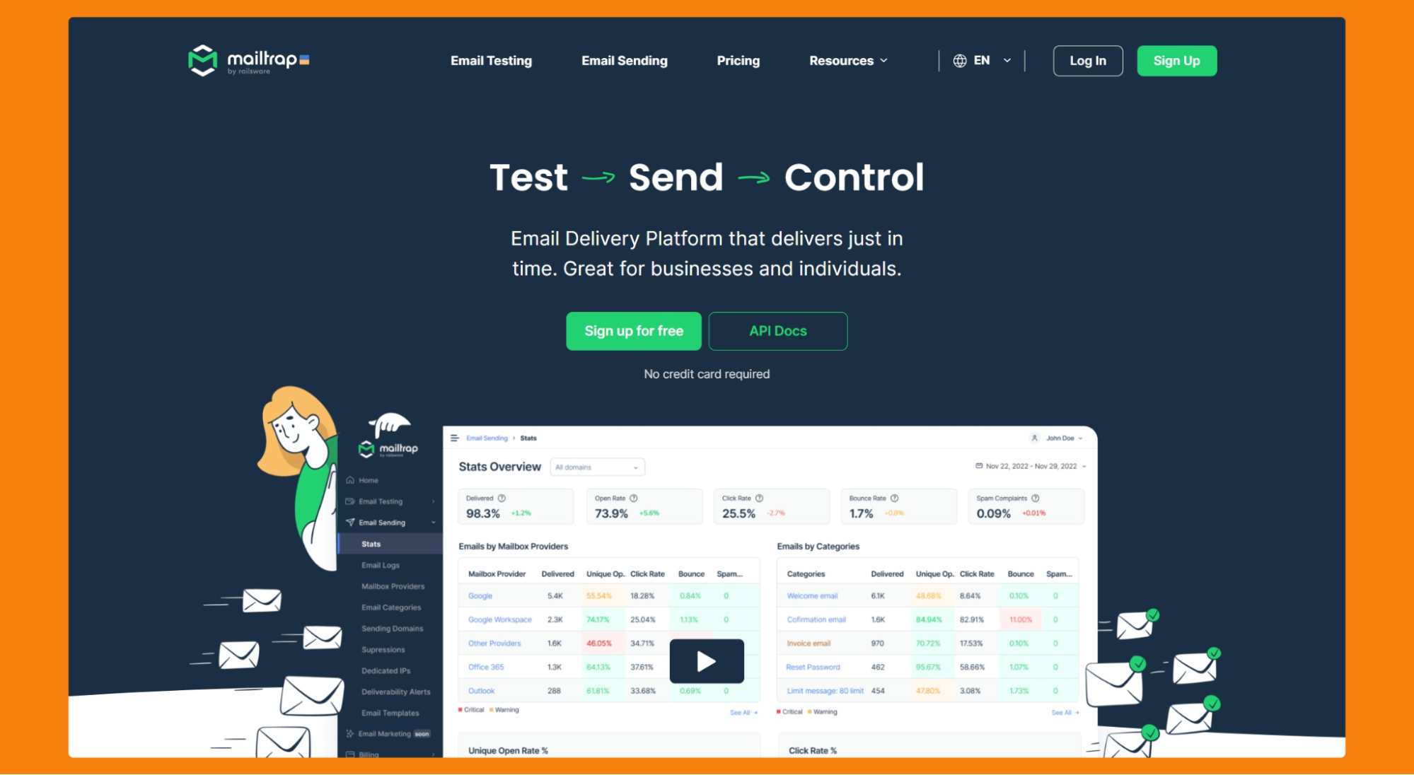Open the EN language selector
Screen dimensions: 1414x775
[x=979, y=59]
